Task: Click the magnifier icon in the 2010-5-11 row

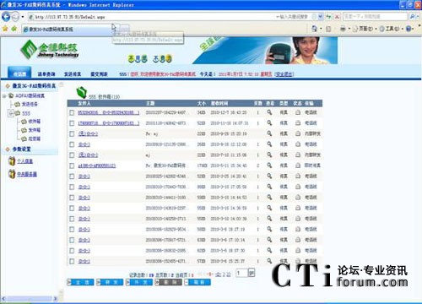Action: [269, 166]
